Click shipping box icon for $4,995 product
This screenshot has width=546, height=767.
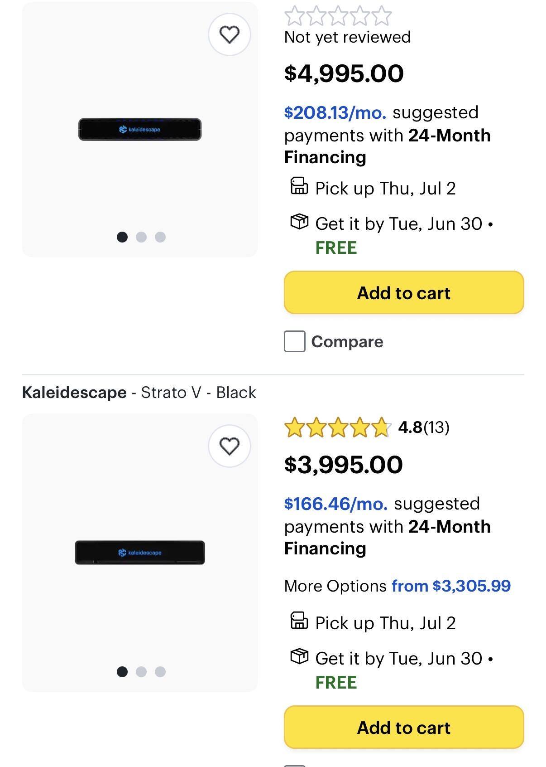(299, 222)
